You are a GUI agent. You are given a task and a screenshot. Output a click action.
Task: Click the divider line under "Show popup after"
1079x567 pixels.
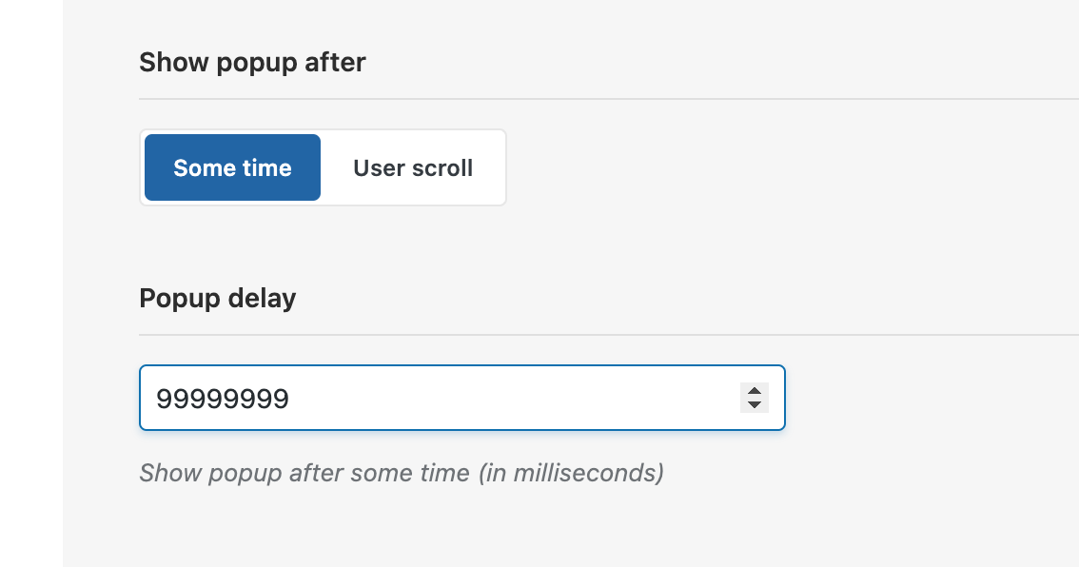609,99
